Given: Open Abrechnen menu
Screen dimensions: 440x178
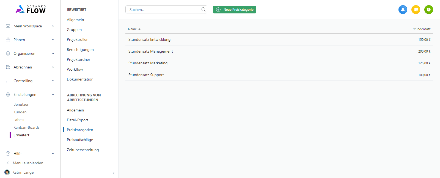Looking at the screenshot, I should (x=23, y=67).
